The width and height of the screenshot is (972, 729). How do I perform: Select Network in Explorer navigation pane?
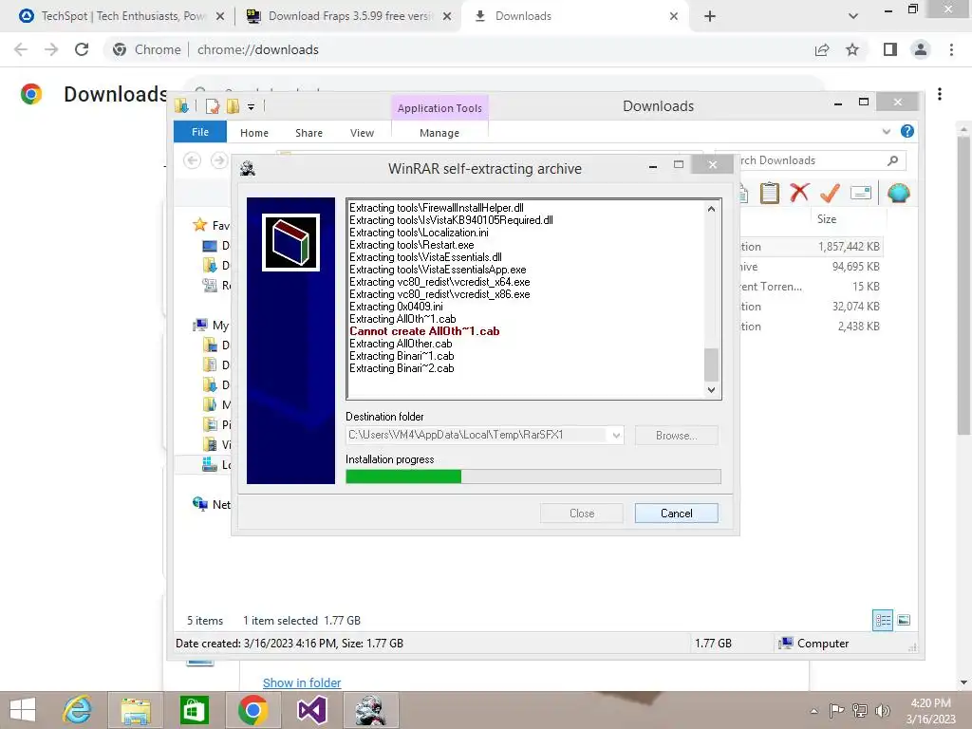point(212,504)
